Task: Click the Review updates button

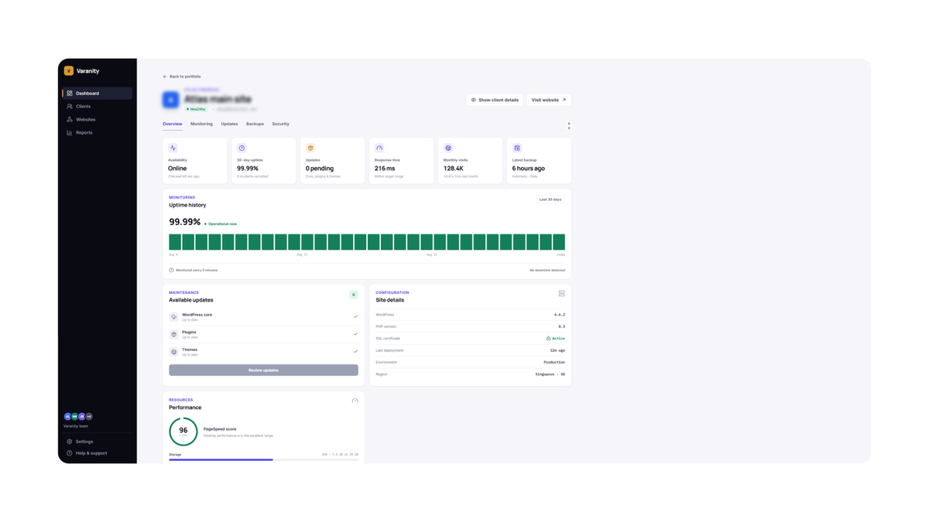Action: (x=263, y=370)
